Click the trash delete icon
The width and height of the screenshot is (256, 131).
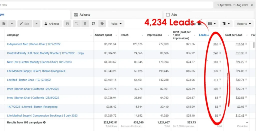[x=85, y=24]
